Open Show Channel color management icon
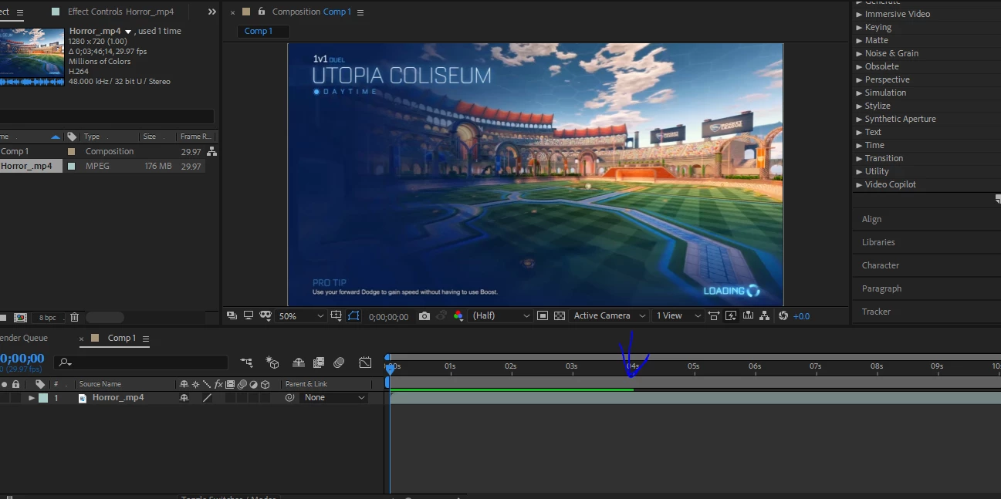This screenshot has height=499, width=1001. [x=458, y=315]
